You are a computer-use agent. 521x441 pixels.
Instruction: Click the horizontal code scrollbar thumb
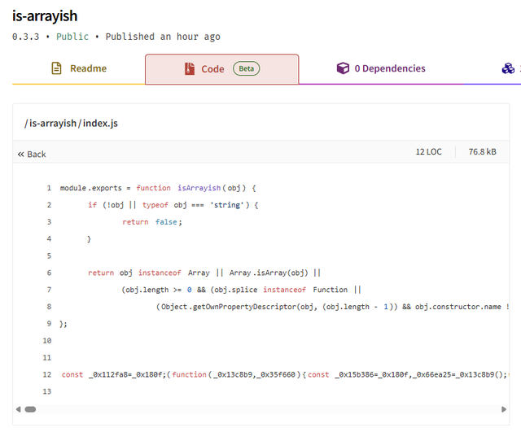30,409
